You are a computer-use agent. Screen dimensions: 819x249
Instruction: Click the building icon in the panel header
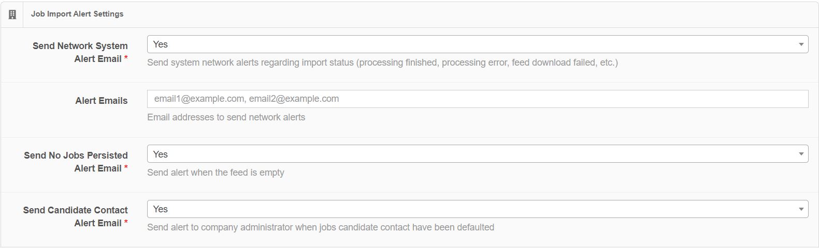[12, 14]
